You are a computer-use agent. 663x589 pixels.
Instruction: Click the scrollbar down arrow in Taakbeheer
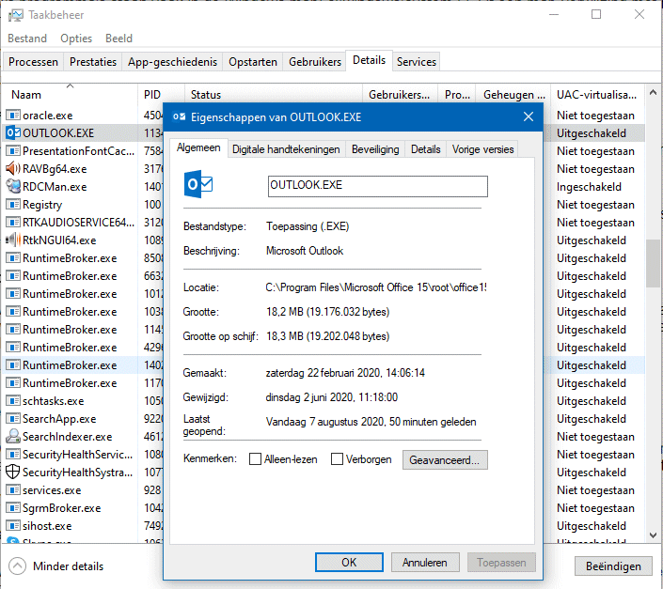tap(654, 535)
